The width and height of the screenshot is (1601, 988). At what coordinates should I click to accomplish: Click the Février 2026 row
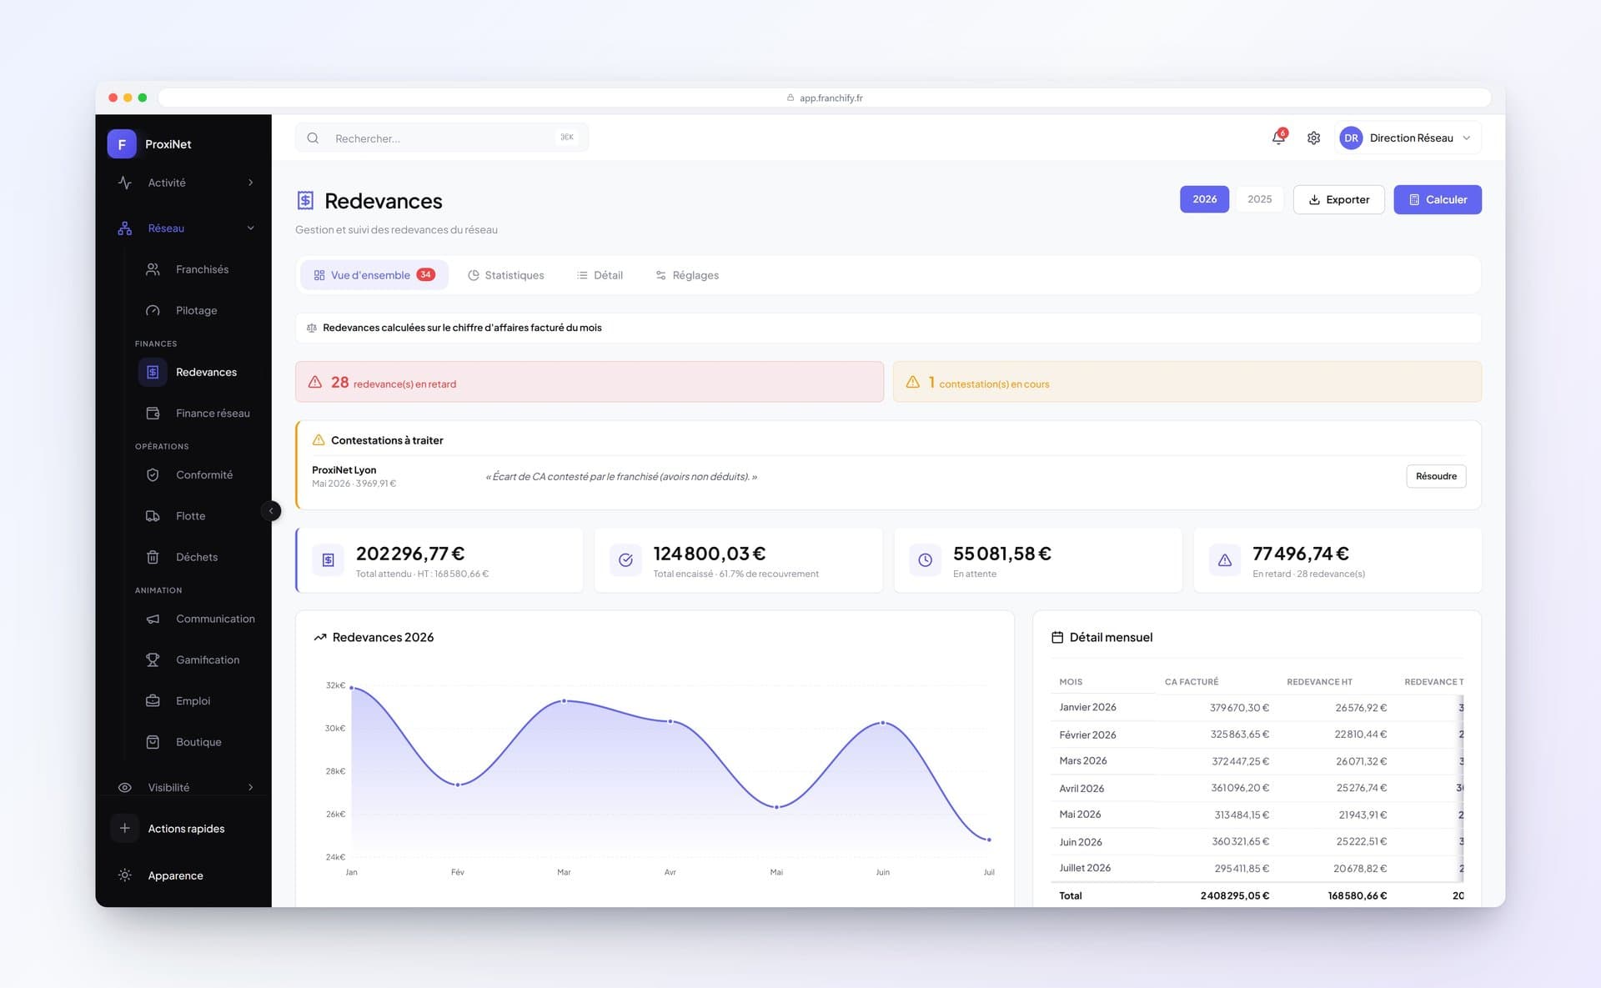coord(1257,735)
